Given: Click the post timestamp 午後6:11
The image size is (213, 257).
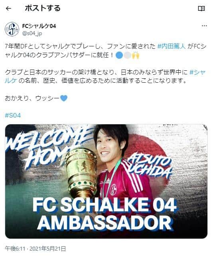Looking at the screenshot, I should [x=15, y=249].
